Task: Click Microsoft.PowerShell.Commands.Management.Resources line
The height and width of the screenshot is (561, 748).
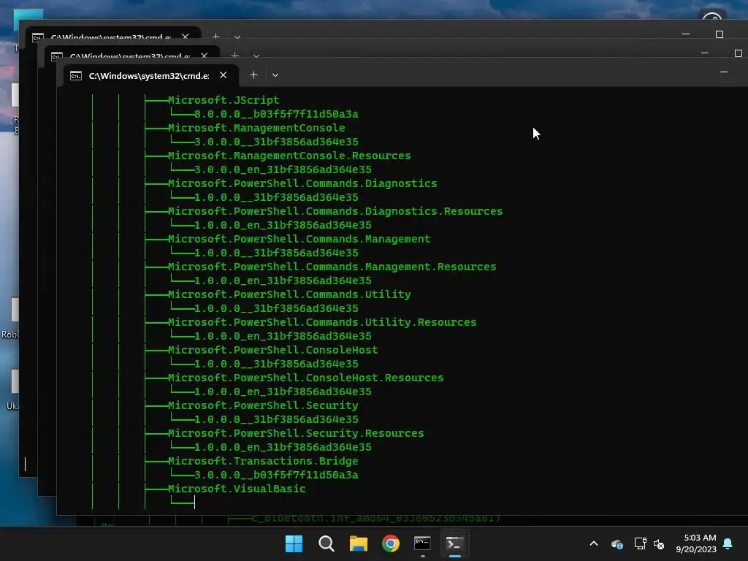Action: point(332,266)
